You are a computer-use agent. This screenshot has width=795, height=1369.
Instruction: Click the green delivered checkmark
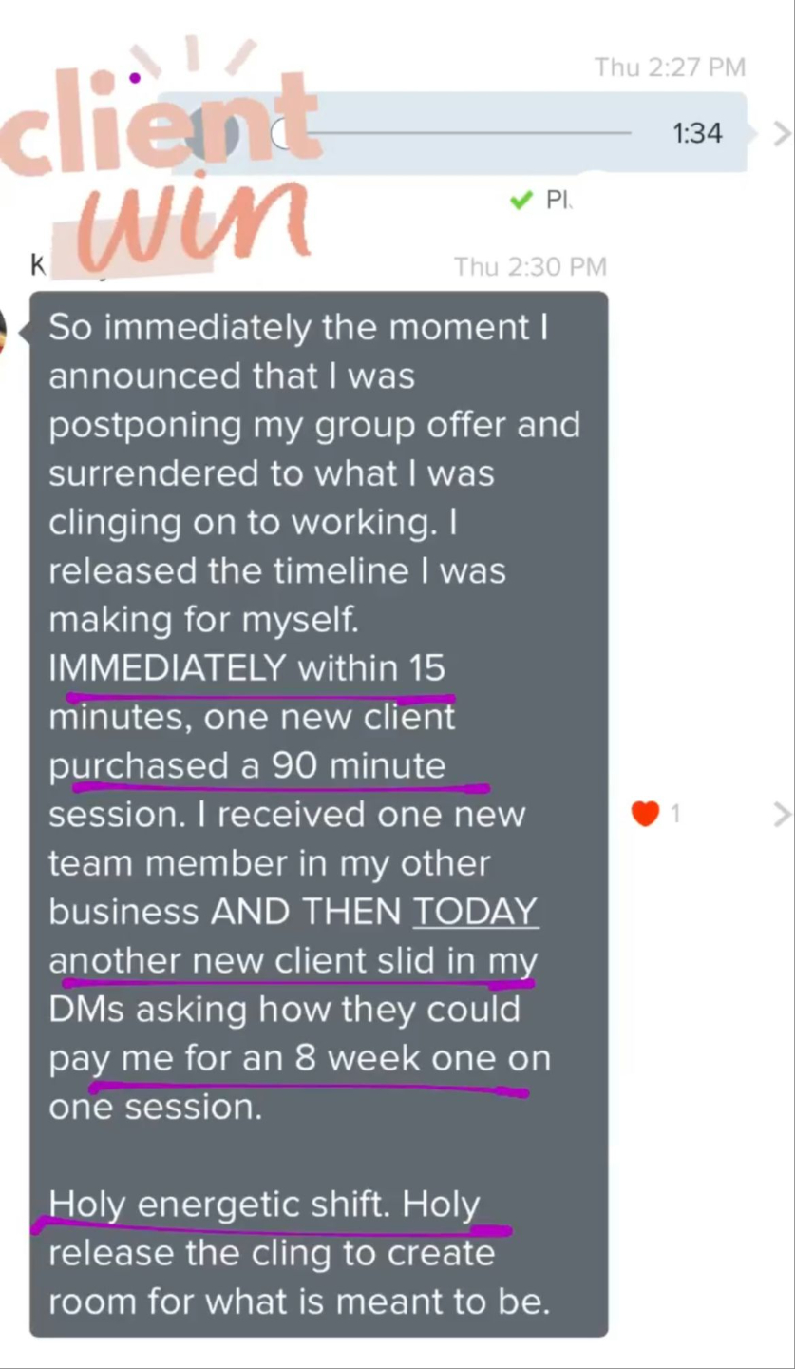[x=520, y=200]
